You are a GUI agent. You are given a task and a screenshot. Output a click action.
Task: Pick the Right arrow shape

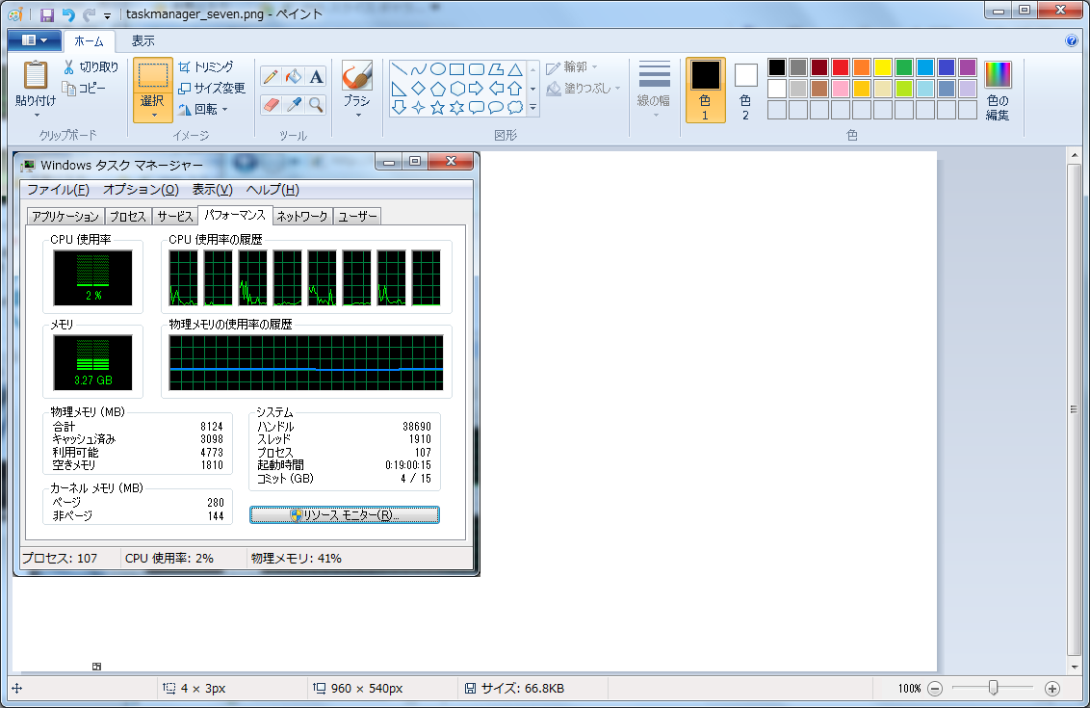coord(477,89)
